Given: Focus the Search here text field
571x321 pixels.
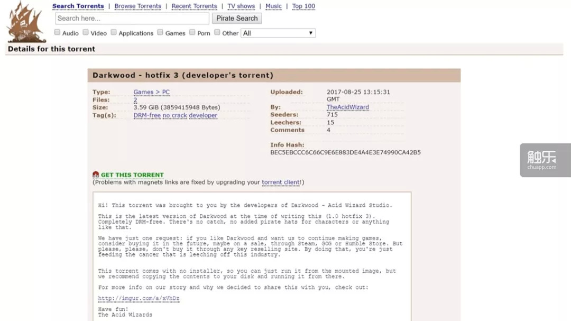Looking at the screenshot, I should (x=132, y=18).
